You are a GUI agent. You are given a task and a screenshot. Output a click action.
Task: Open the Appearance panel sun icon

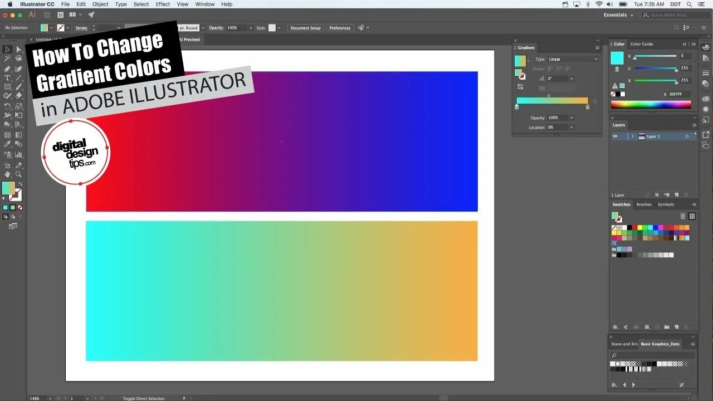705,109
